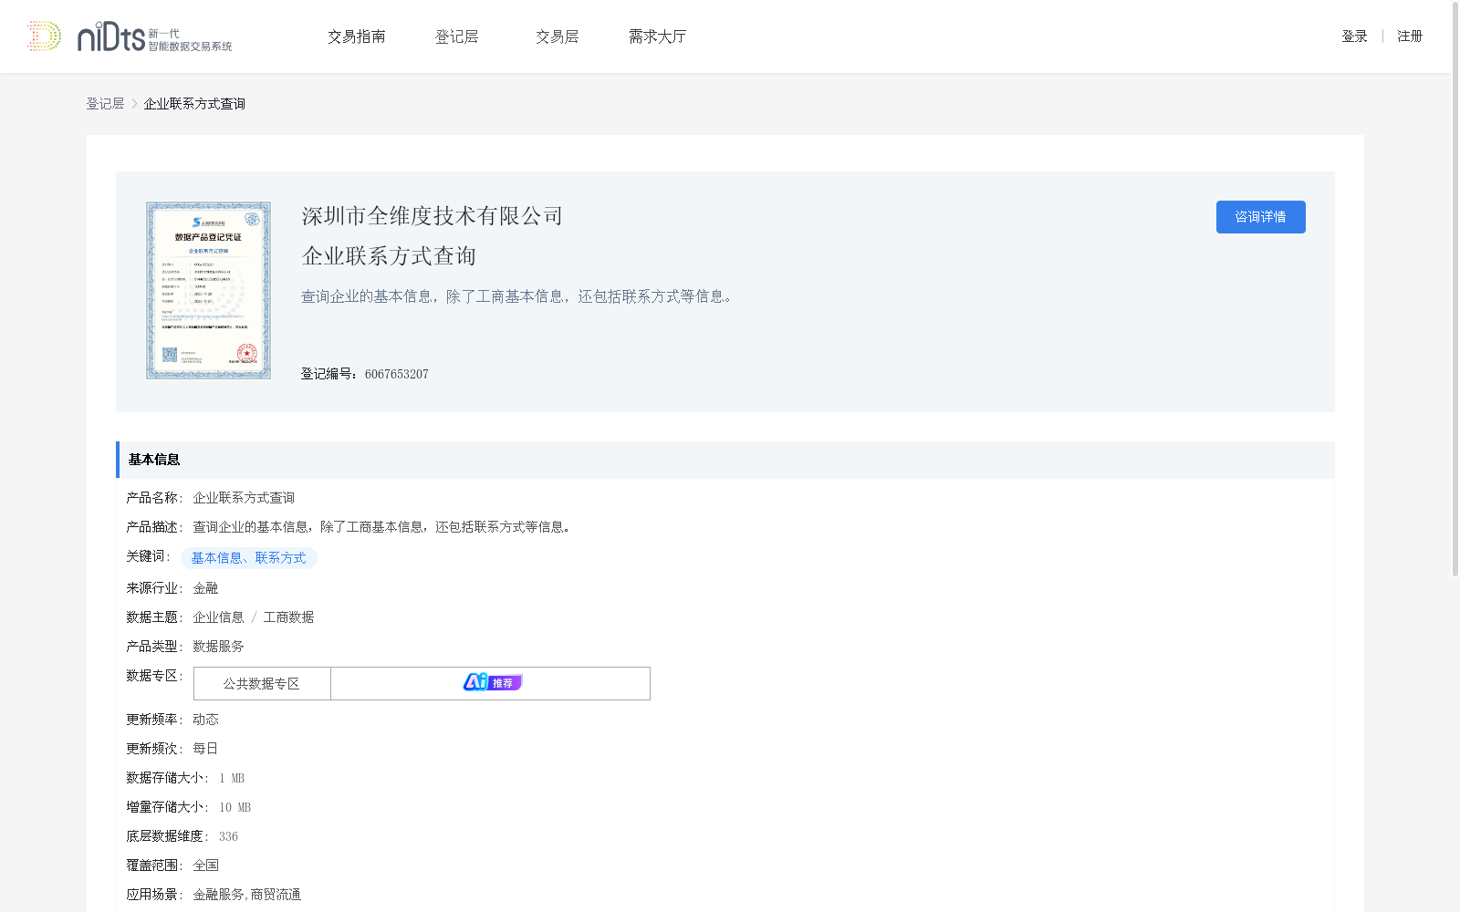
Task: Click the 数据存储大小 value 1 MB
Action: 232,778
